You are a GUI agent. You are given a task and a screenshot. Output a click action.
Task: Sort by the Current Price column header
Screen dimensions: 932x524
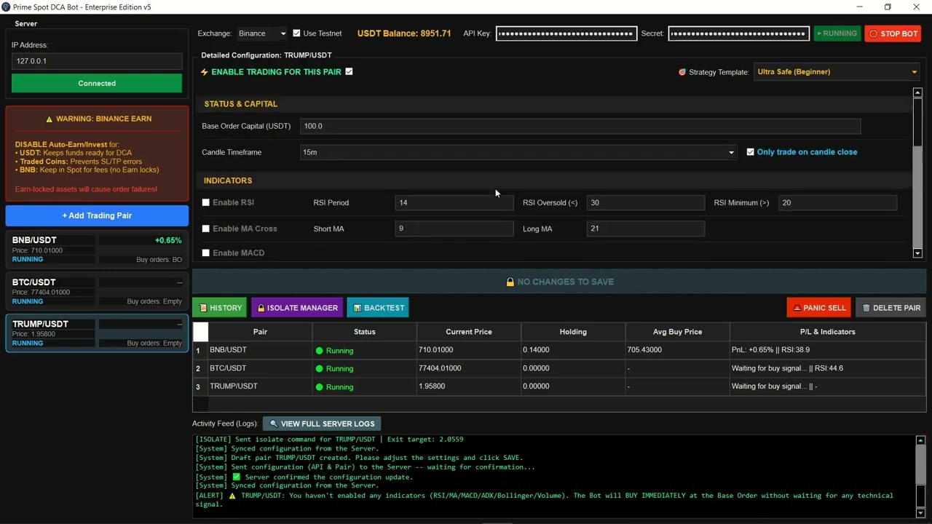pos(469,332)
